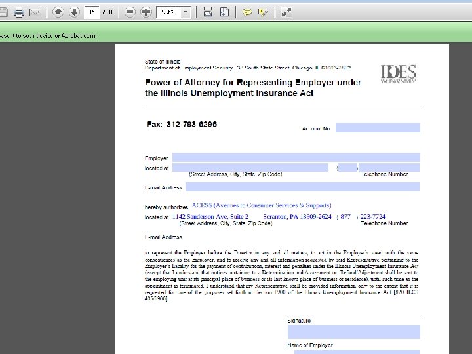This screenshot has width=472, height=354.
Task: Click employer telephone area code field
Action: click(347, 168)
